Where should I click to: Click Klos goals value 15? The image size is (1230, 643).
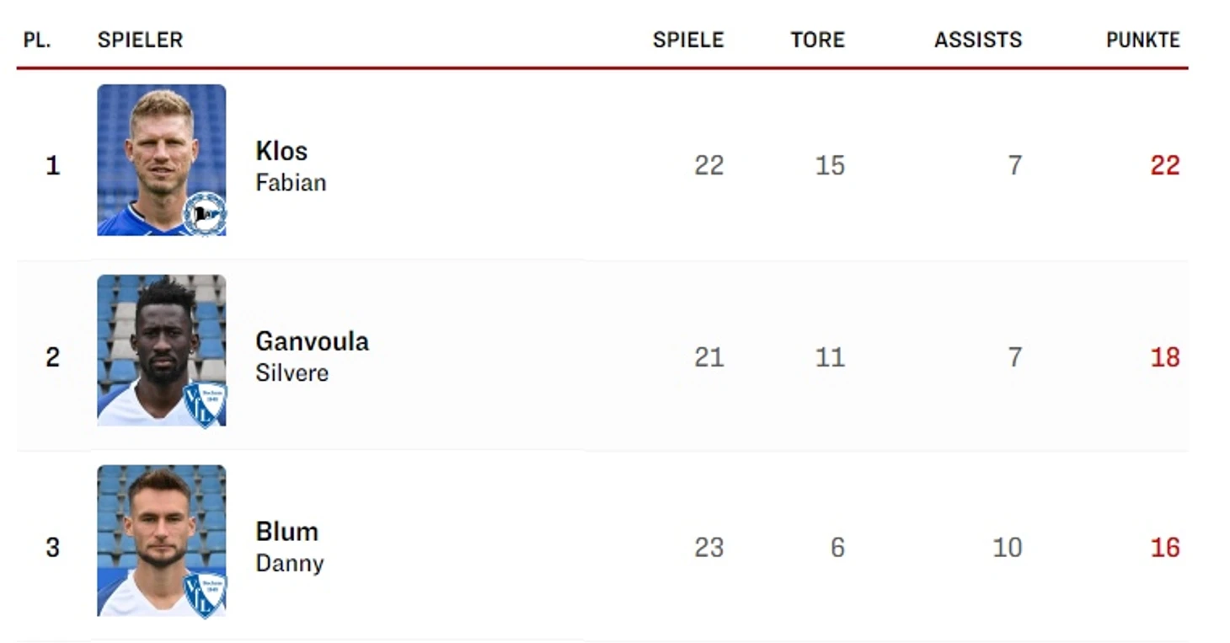coord(830,165)
